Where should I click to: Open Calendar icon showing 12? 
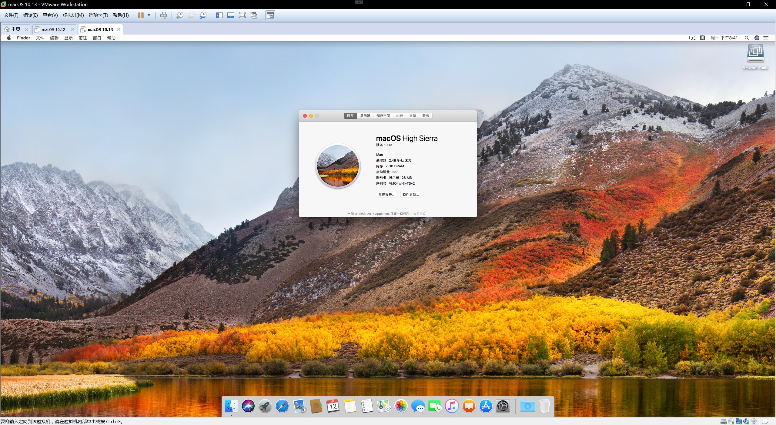click(x=333, y=406)
